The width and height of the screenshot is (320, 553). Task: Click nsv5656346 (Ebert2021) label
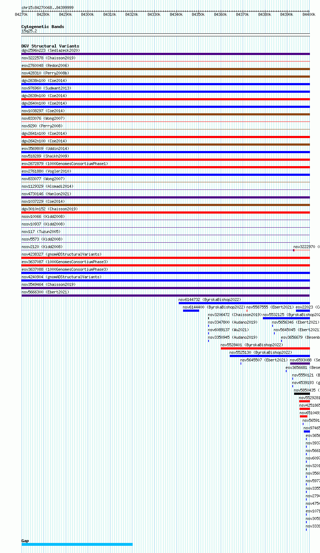click(296, 322)
